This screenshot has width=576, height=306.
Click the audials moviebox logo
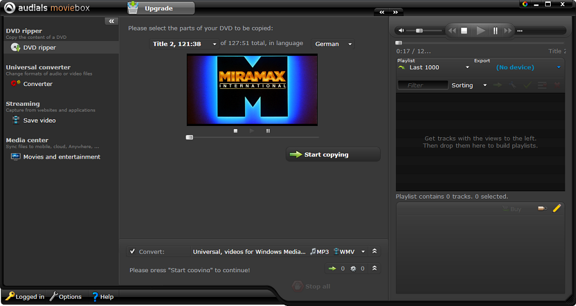point(47,8)
